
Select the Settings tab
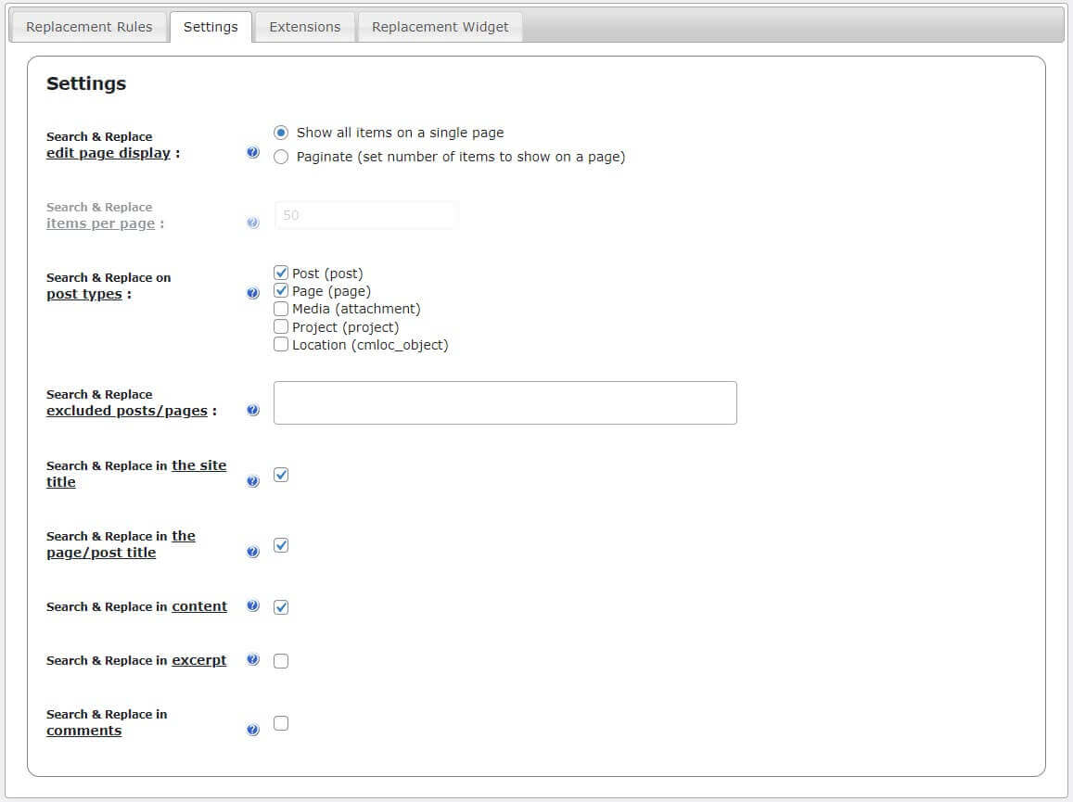coord(211,27)
